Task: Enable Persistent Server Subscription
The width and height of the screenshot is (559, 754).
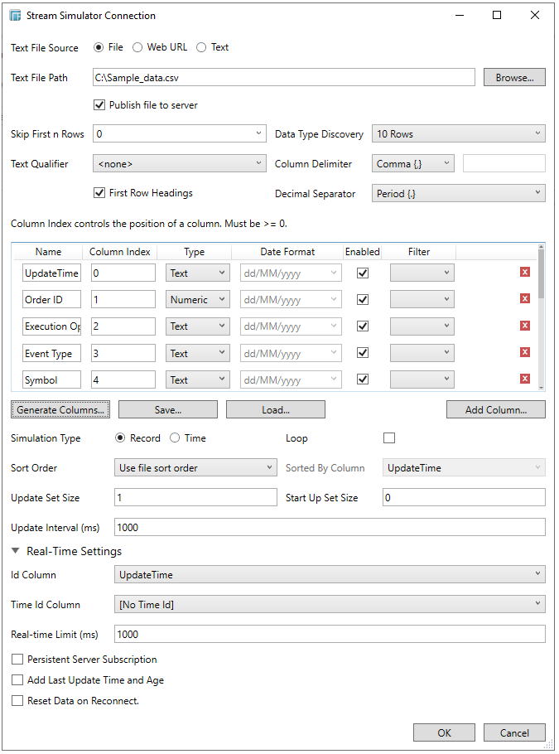Action: 18,660
